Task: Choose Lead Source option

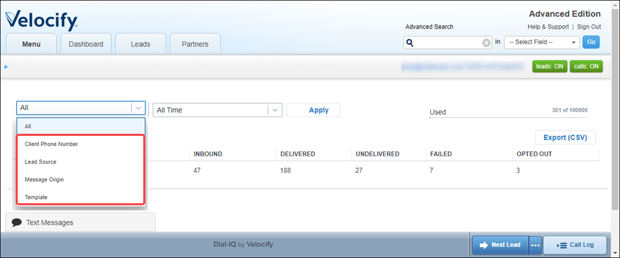Action: (x=81, y=162)
